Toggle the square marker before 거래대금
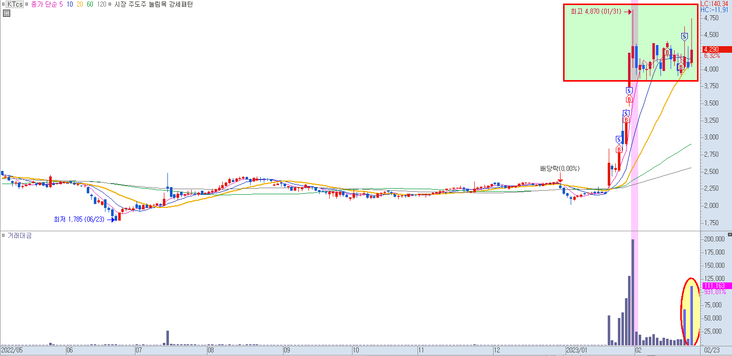 (4, 236)
